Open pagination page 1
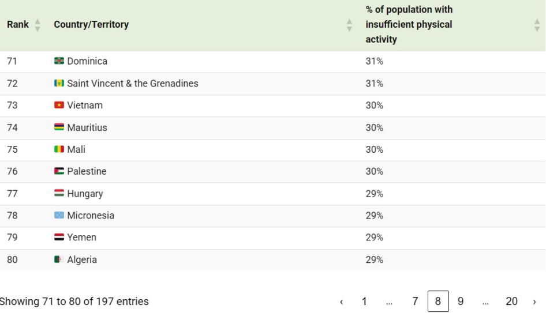This screenshot has height=313, width=546. point(364,301)
